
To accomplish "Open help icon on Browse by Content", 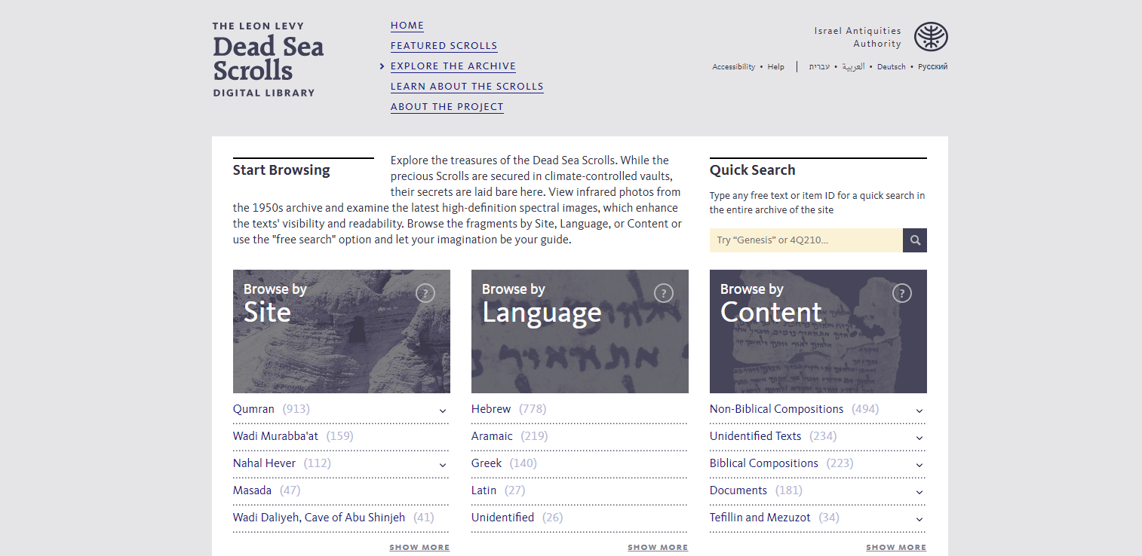I will [x=902, y=293].
